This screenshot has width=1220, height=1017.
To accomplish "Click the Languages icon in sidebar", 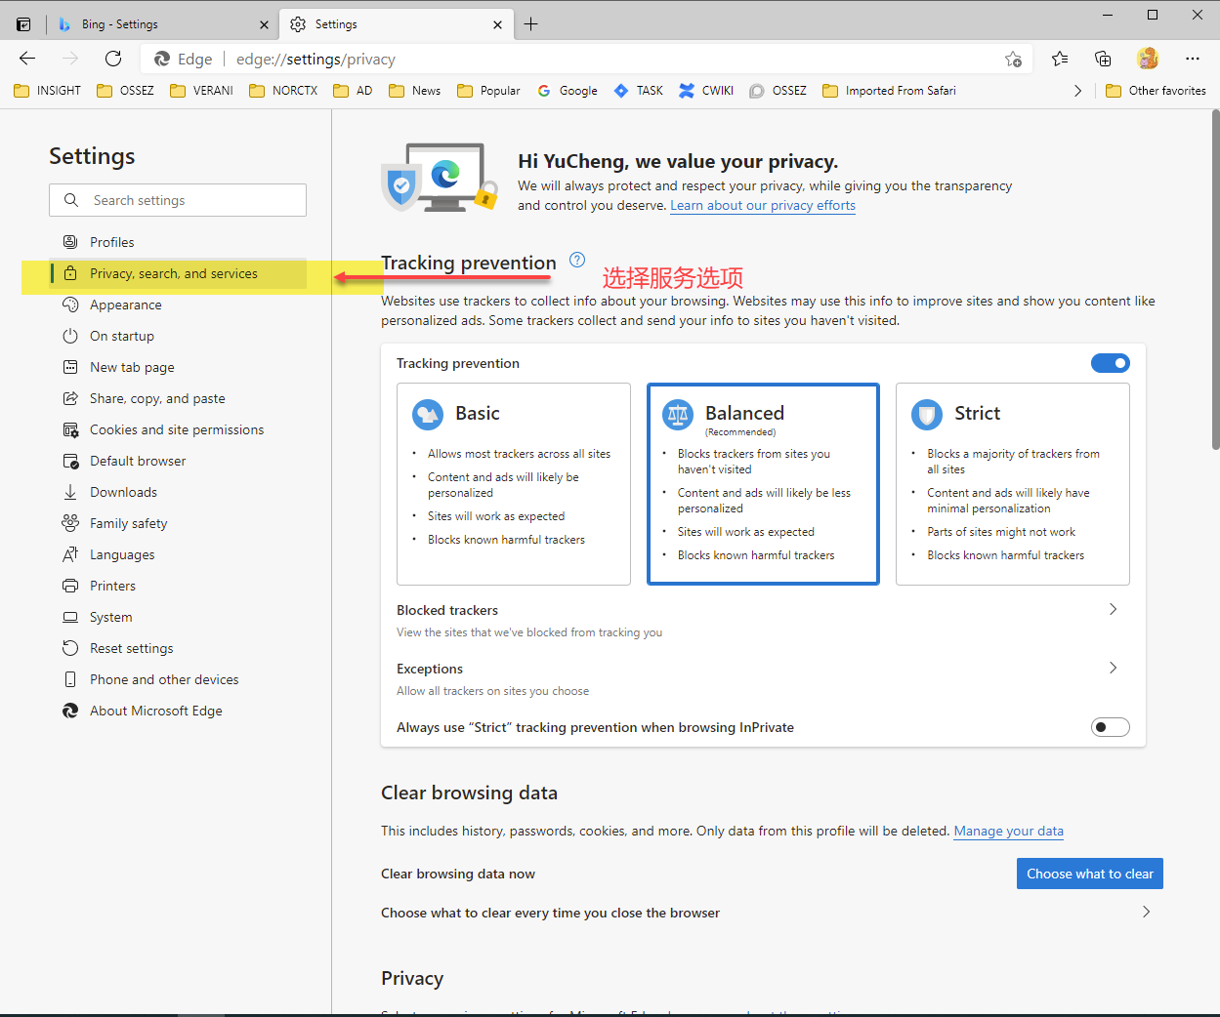I will coord(70,554).
